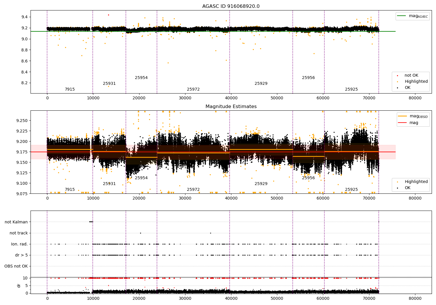The width and height of the screenshot is (436, 305).
Task: Click the 9.4 y-axis tick label
Action: pyautogui.click(x=24, y=17)
